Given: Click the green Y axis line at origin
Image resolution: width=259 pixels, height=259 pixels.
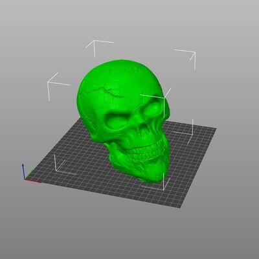Looking at the screenshot, I should [x=29, y=175].
